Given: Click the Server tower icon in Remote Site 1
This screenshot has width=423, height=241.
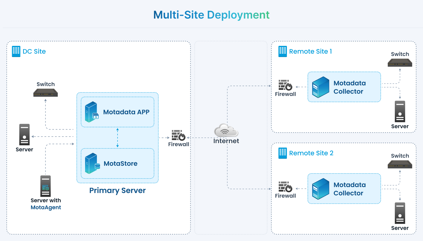Looking at the screenshot, I should (400, 112).
